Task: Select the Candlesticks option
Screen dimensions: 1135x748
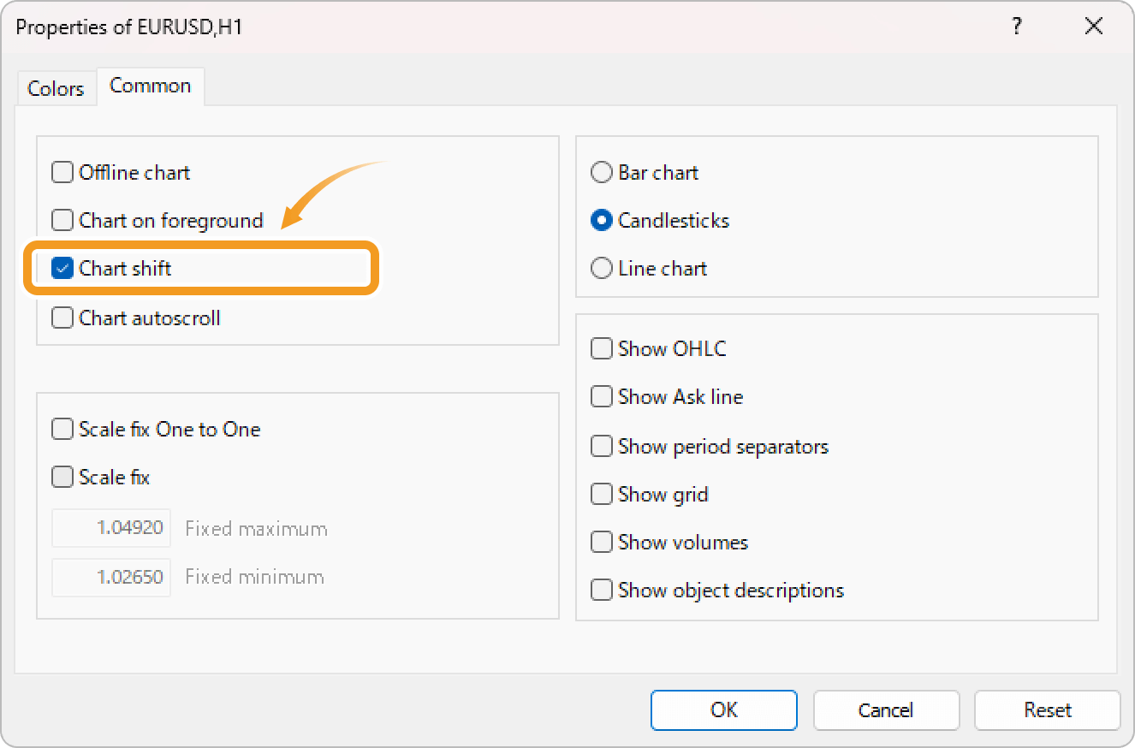Action: tap(602, 220)
